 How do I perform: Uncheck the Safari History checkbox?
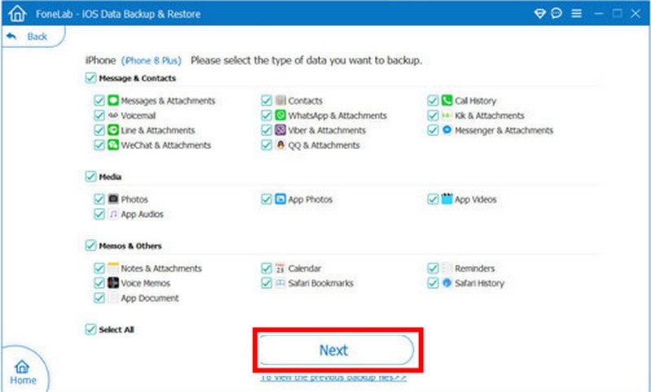click(x=433, y=283)
